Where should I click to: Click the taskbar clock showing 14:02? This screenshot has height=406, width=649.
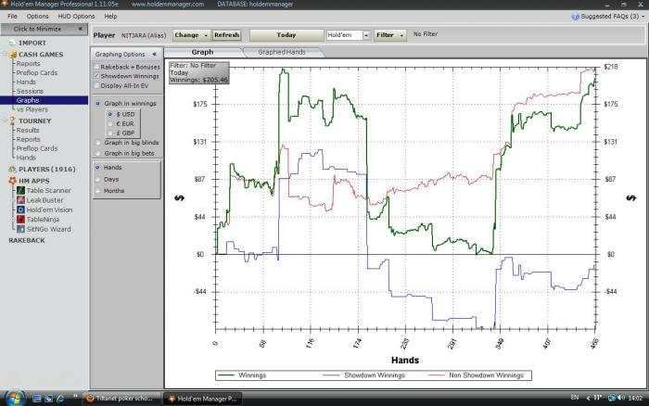[635, 399]
